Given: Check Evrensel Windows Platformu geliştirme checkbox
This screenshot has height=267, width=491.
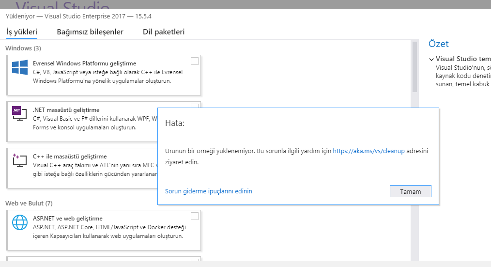Looking at the screenshot, I should [195, 61].
